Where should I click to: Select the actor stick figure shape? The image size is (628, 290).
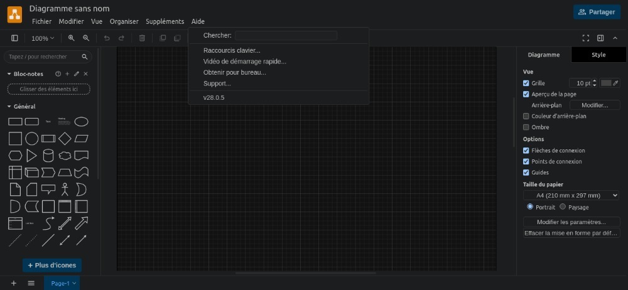65,189
